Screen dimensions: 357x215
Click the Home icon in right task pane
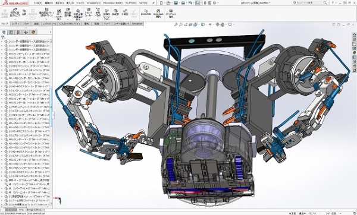pyautogui.click(x=354, y=35)
